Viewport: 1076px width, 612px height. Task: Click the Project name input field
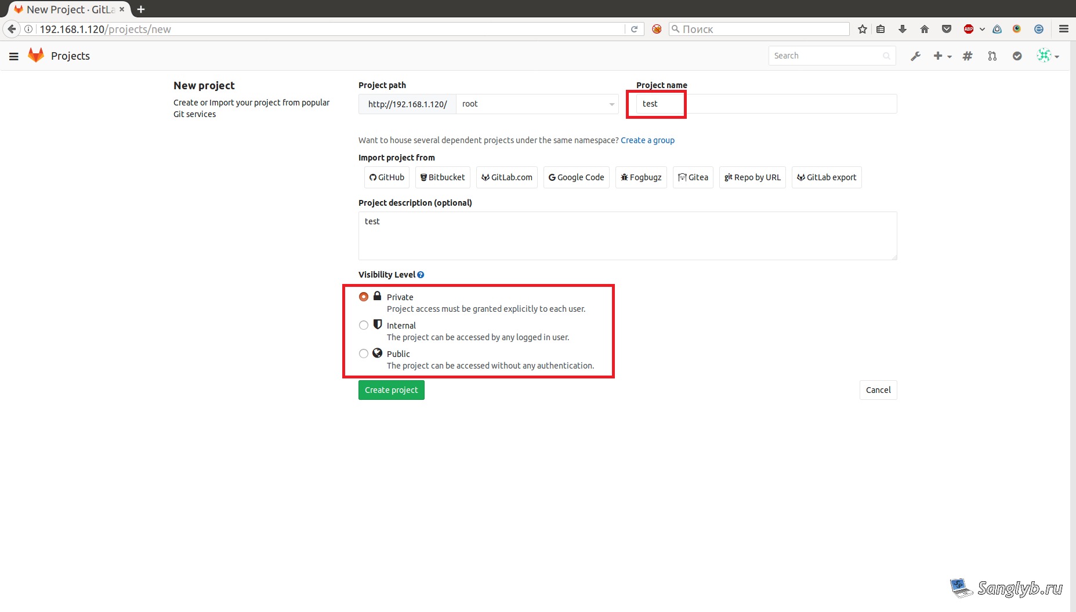(x=767, y=104)
